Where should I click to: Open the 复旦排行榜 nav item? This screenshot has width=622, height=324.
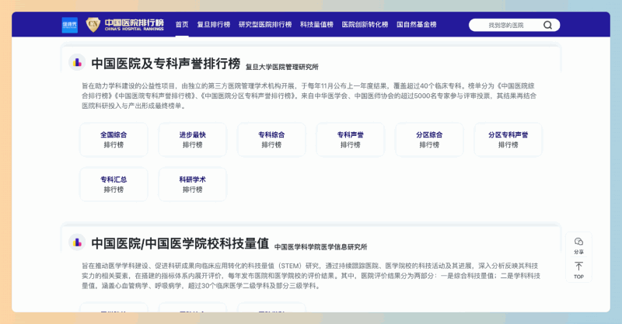coord(214,25)
